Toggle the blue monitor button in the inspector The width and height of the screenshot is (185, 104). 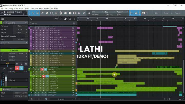[x=21, y=68]
